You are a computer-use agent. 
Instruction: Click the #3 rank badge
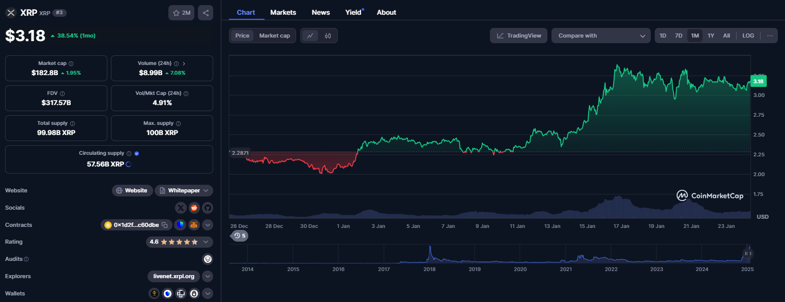[60, 13]
